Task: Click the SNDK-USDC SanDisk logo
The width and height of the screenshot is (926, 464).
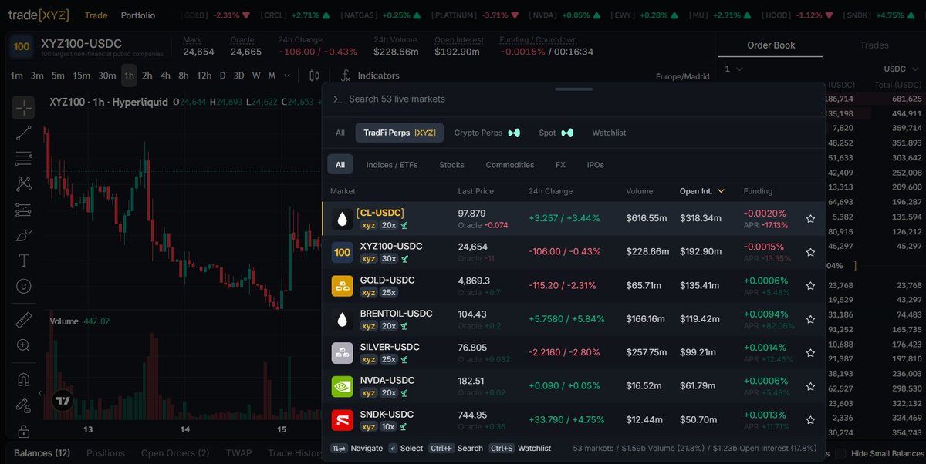Action: coord(343,420)
